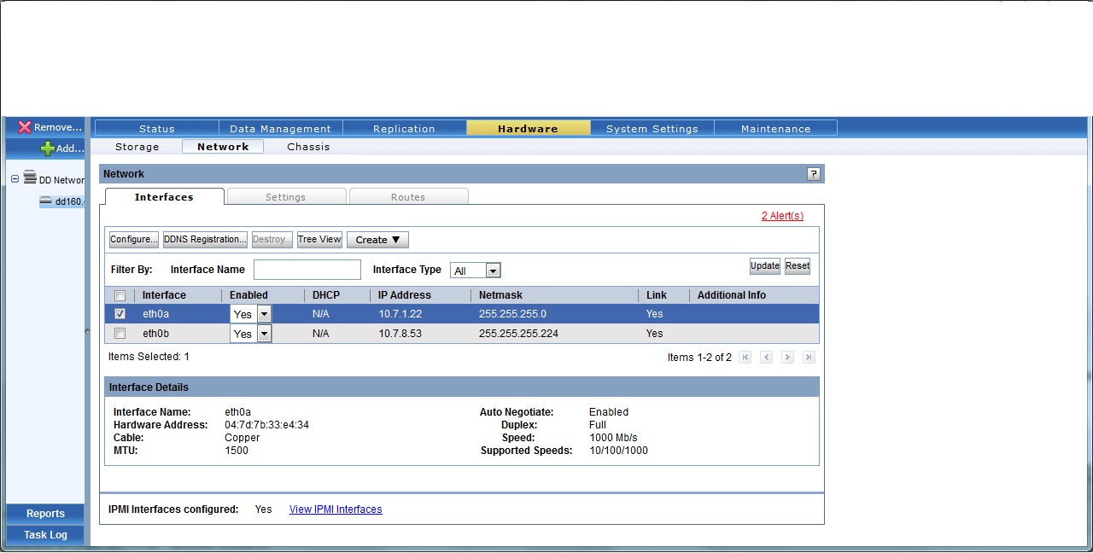Switch to the network Settings tab

point(286,197)
